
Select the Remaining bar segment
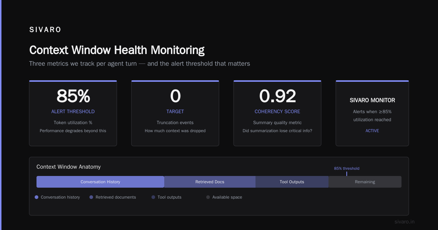[x=365, y=182]
